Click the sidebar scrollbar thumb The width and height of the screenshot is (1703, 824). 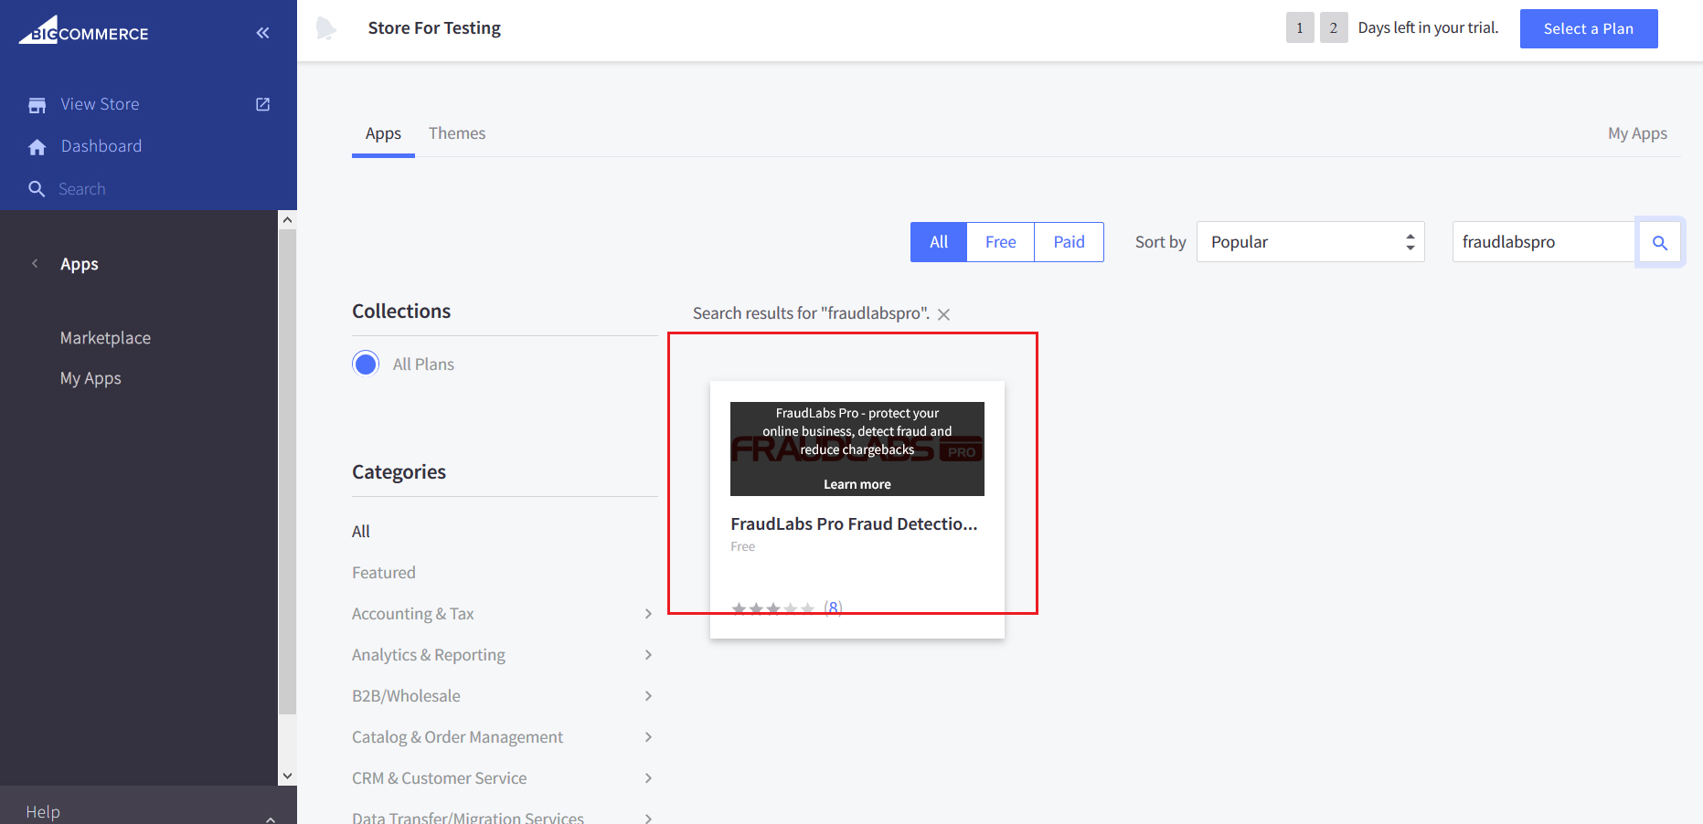(287, 471)
